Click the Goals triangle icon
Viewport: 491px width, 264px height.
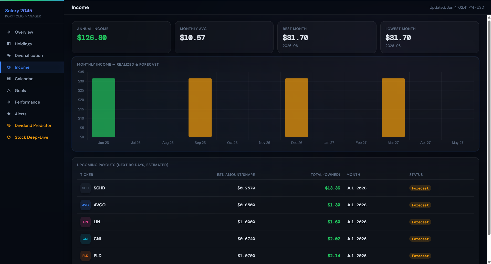pos(9,90)
